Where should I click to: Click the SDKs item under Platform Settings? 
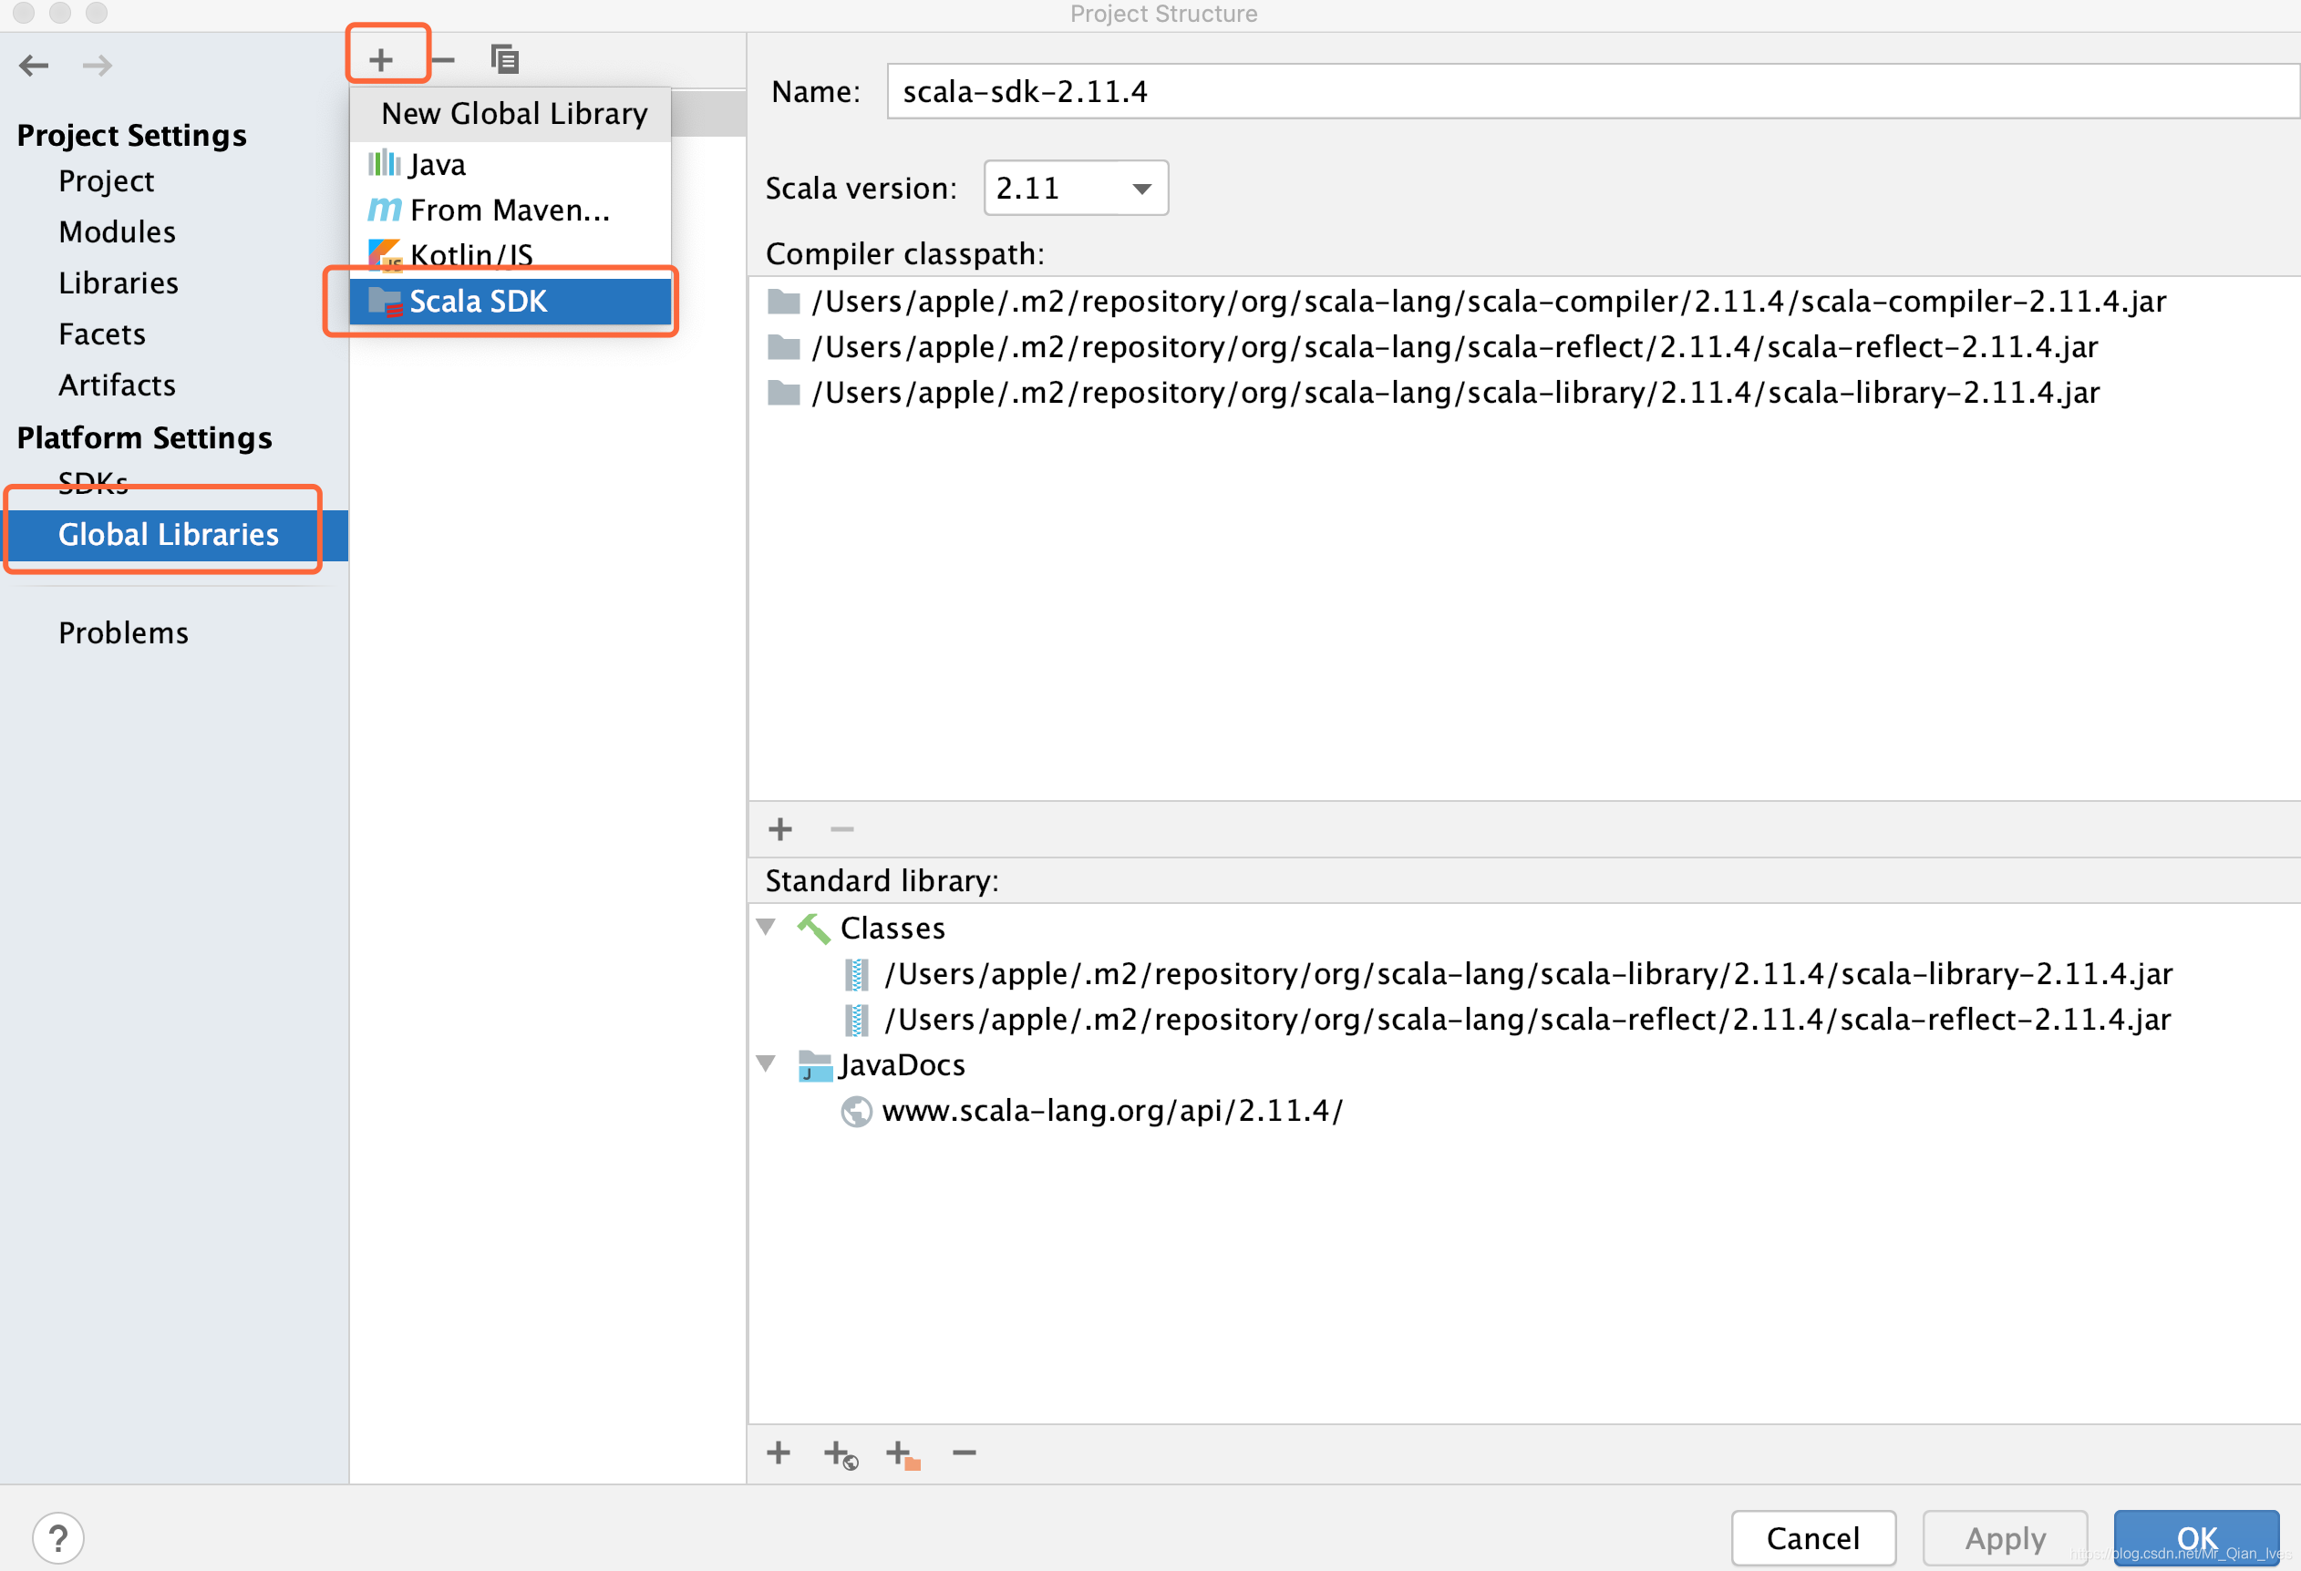(x=95, y=486)
